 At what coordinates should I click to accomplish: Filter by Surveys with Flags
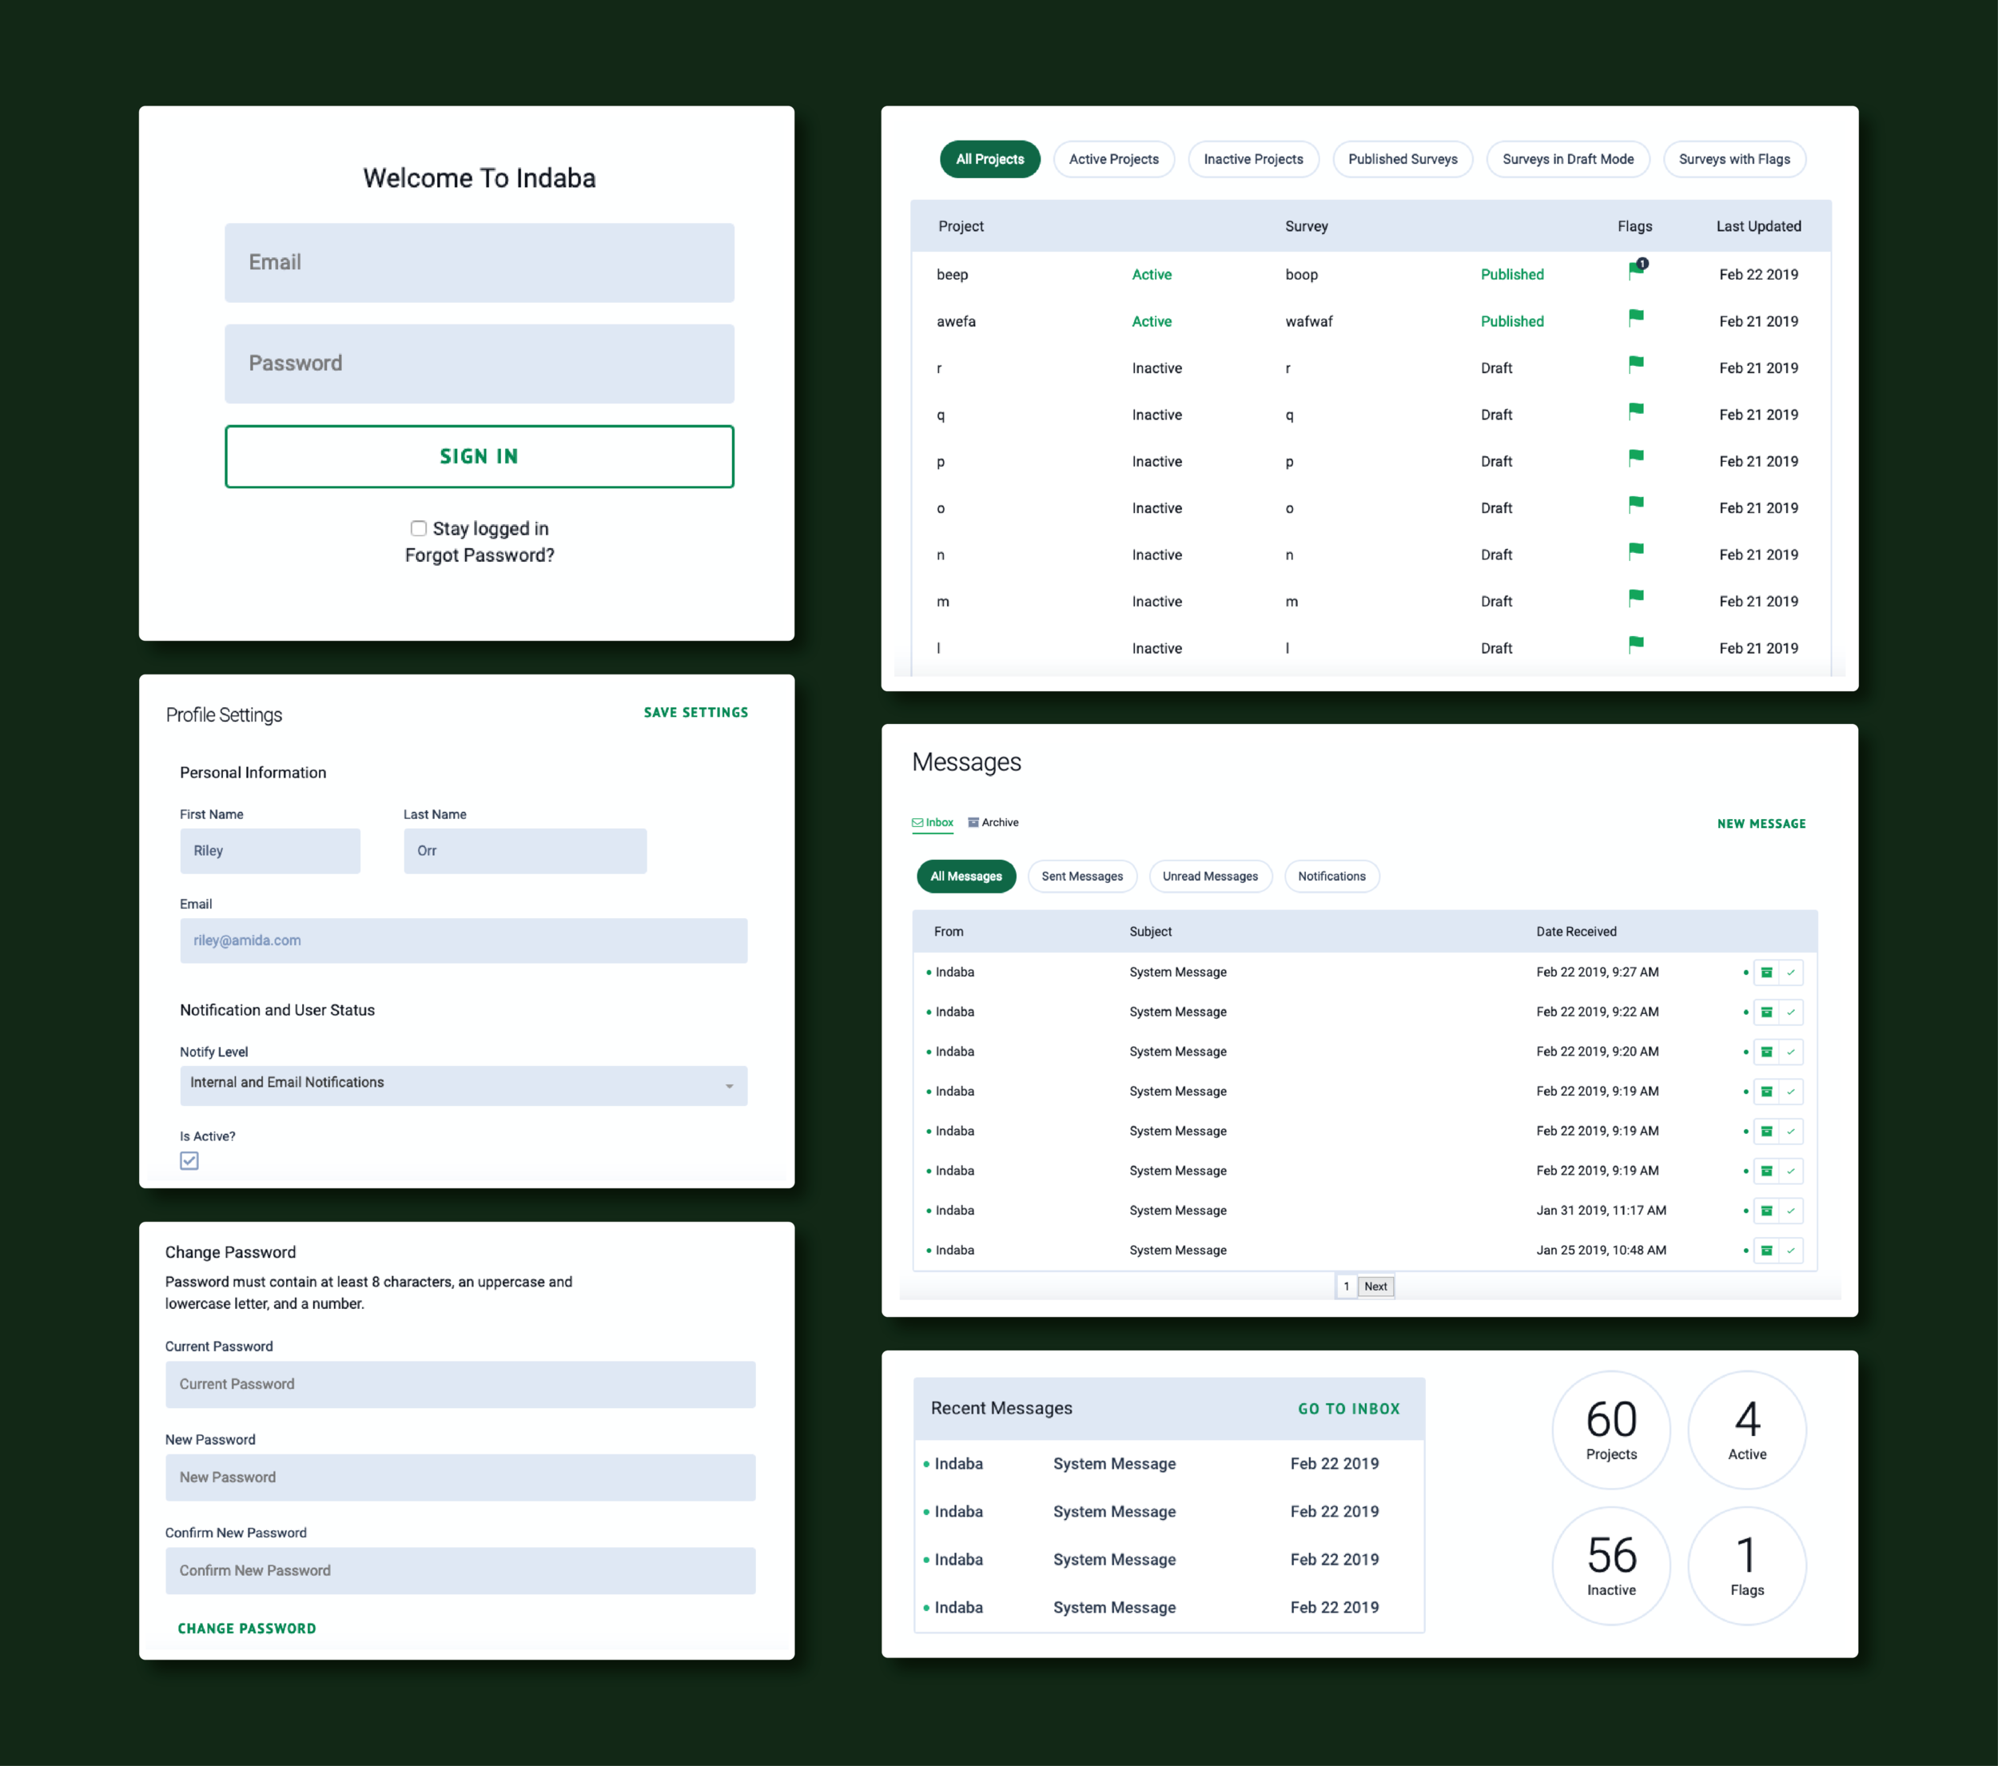click(1733, 159)
